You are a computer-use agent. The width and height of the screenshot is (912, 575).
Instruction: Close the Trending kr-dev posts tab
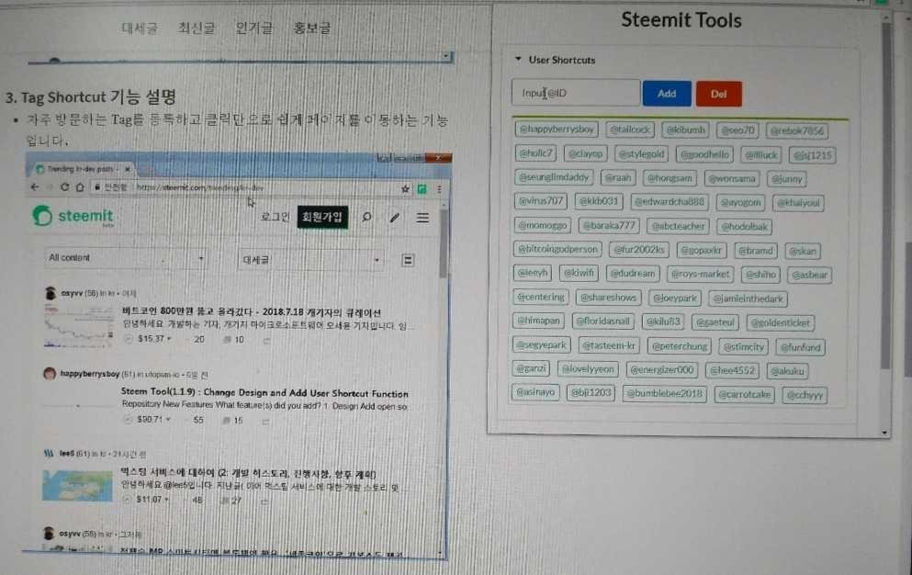click(128, 169)
